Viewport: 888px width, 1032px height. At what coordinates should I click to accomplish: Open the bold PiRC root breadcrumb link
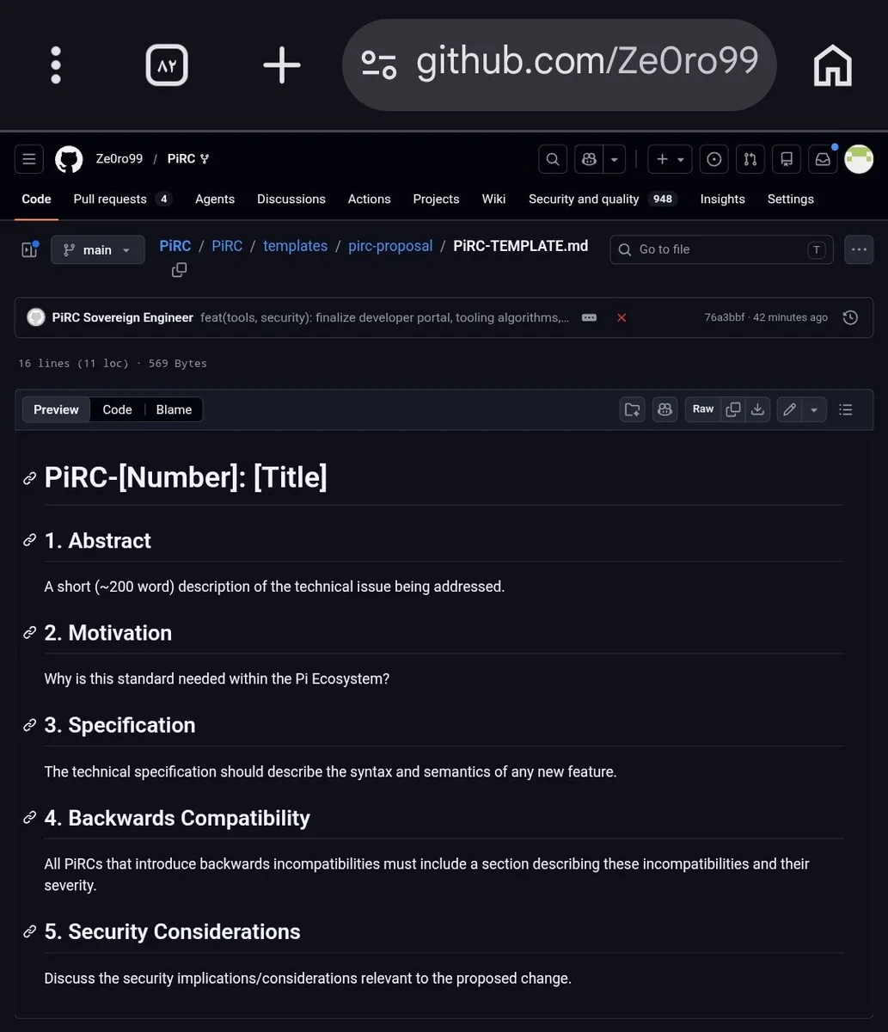[x=175, y=246]
